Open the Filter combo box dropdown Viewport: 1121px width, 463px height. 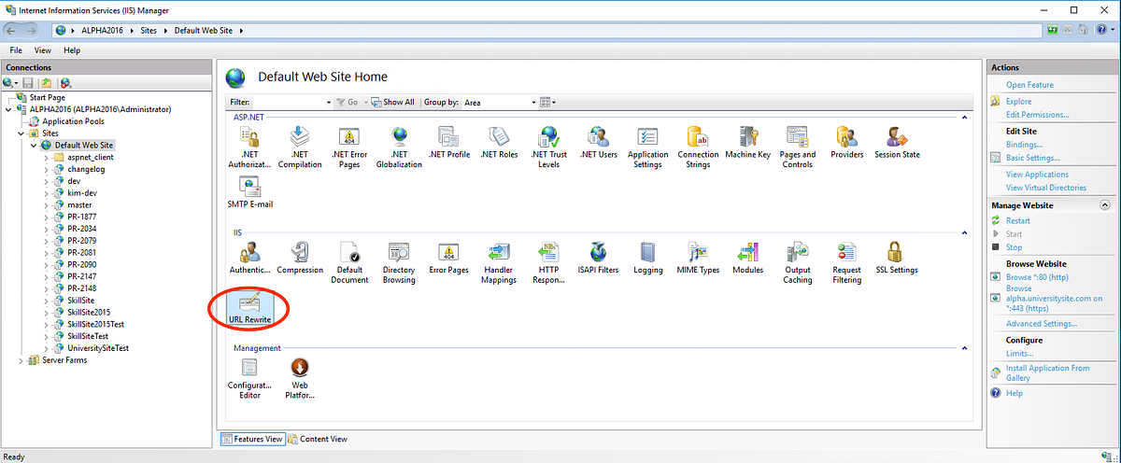(x=329, y=102)
